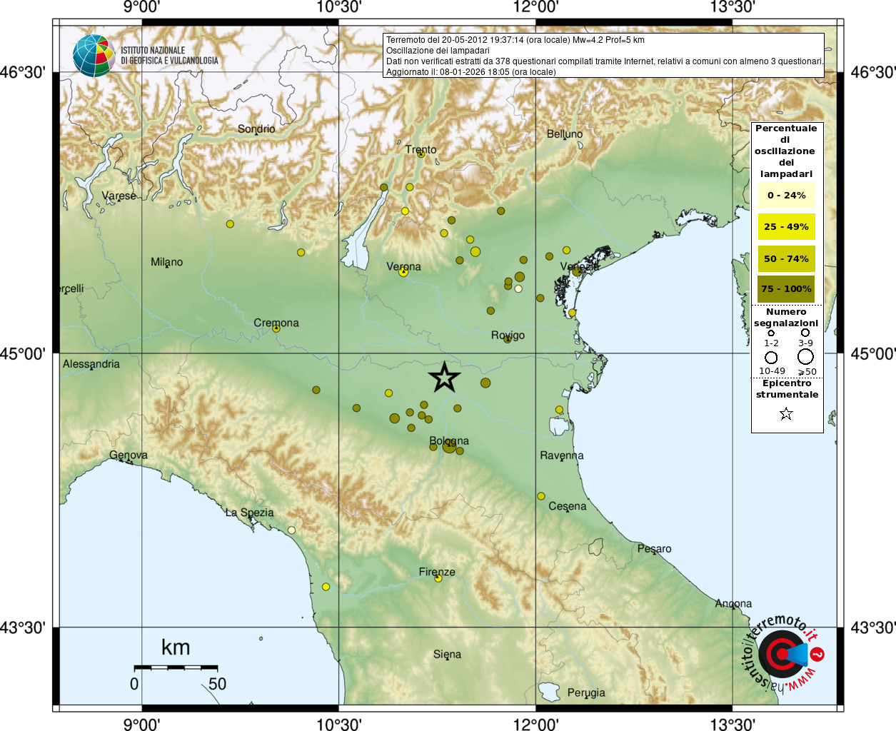Screen dimensions: 896x731
Task: Click the Rovigo city marker
Action: tap(508, 339)
